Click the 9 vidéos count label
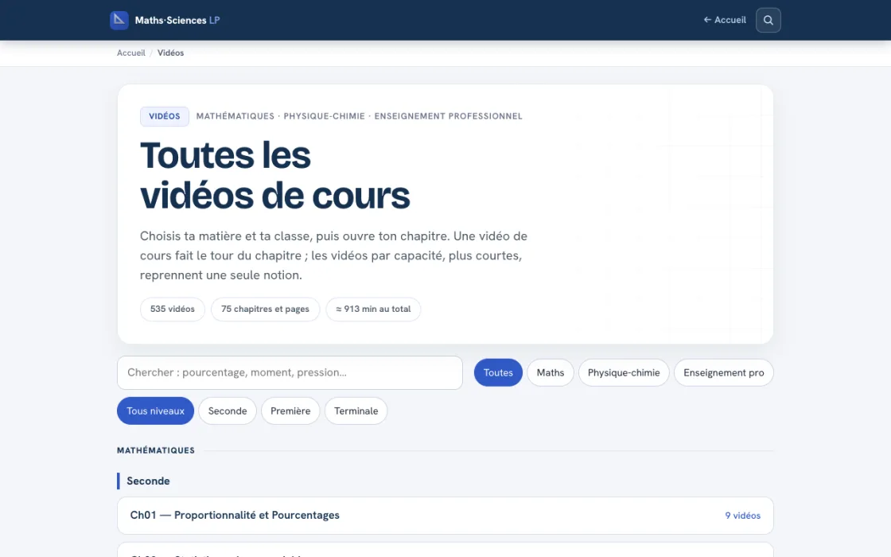This screenshot has height=557, width=891. (x=742, y=516)
